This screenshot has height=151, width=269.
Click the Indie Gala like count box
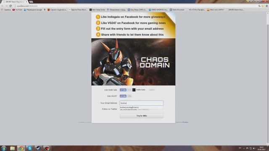(129, 90)
